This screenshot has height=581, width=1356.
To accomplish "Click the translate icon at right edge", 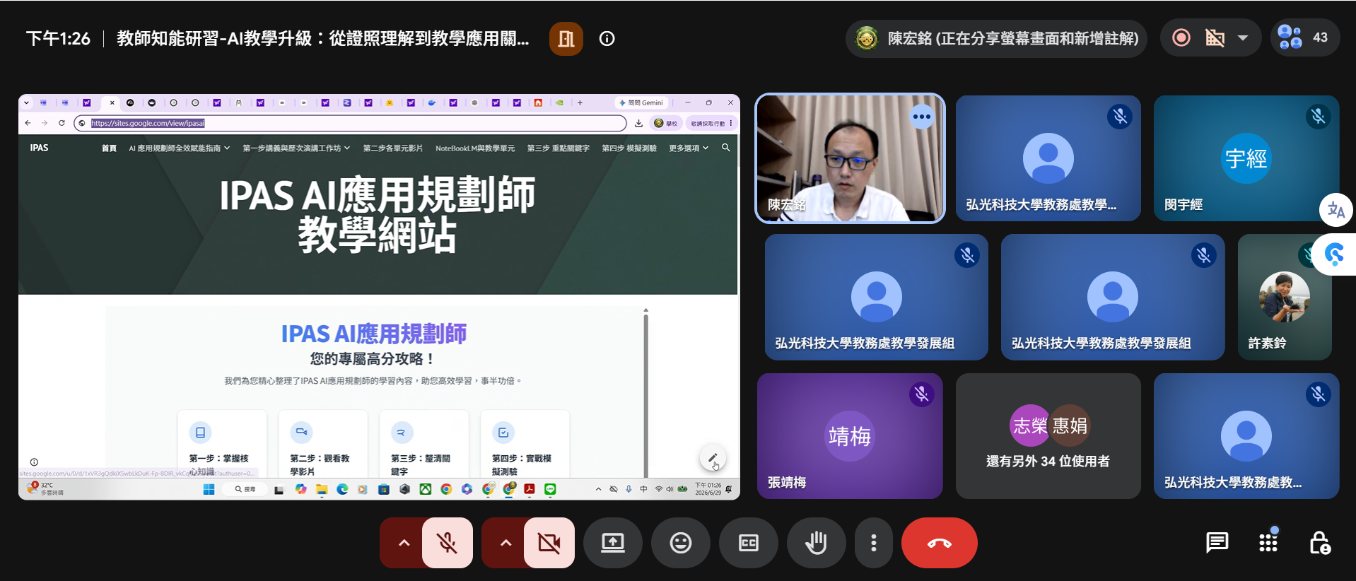I will [1336, 210].
